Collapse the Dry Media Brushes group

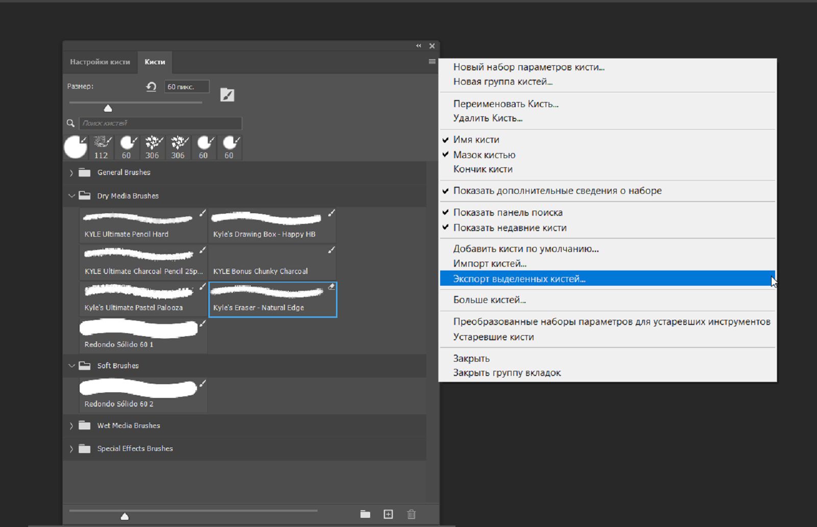coord(71,196)
